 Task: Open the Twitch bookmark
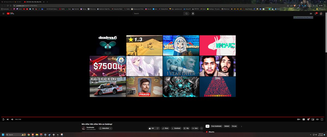pos(19,9)
